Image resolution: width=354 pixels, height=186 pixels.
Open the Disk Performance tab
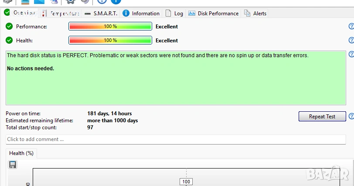click(214, 14)
